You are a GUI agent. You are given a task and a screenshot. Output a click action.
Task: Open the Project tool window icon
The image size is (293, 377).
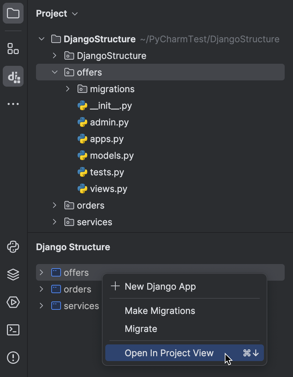pyautogui.click(x=13, y=14)
